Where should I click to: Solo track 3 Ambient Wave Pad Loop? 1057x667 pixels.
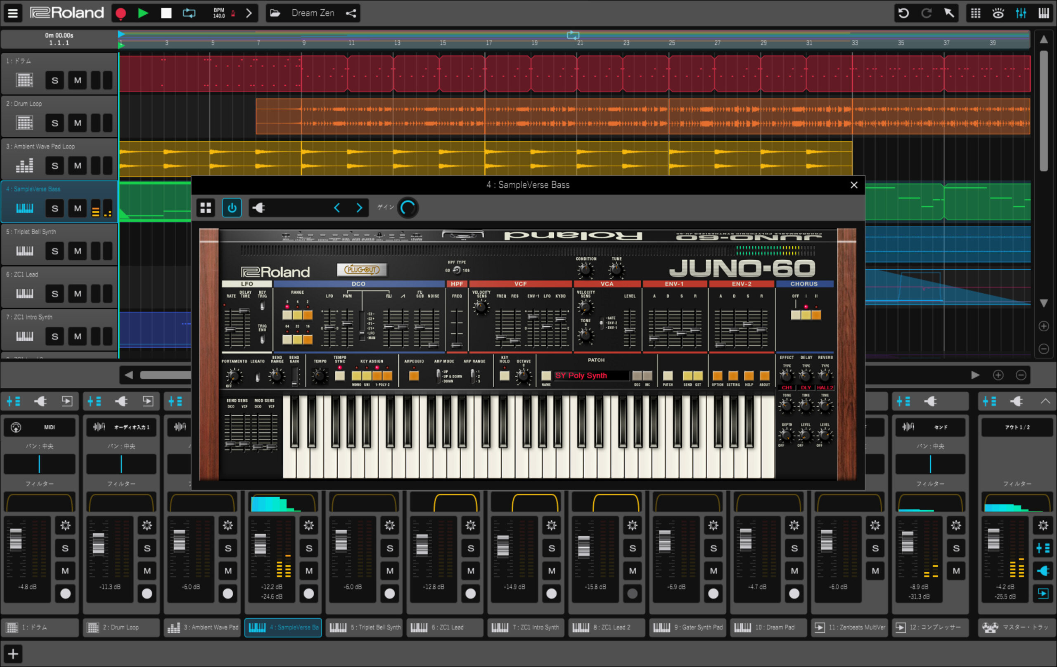(x=55, y=166)
